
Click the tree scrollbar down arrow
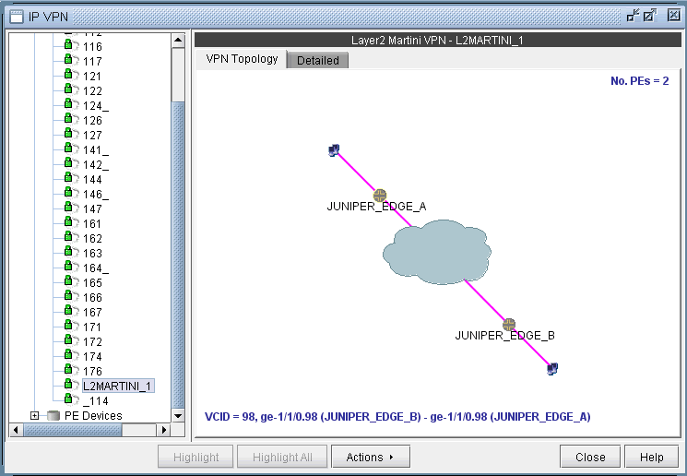178,416
